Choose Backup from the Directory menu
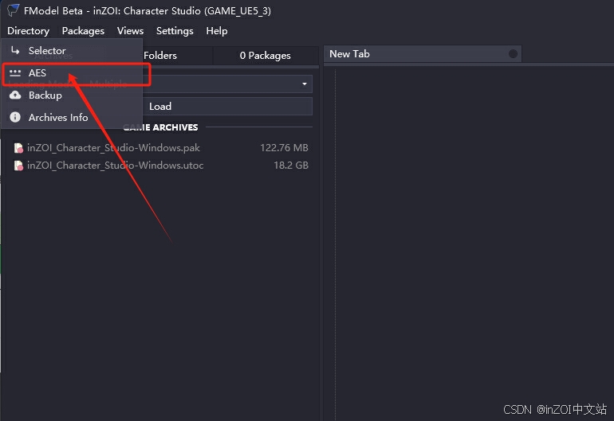Image resolution: width=614 pixels, height=421 pixels. coord(72,96)
